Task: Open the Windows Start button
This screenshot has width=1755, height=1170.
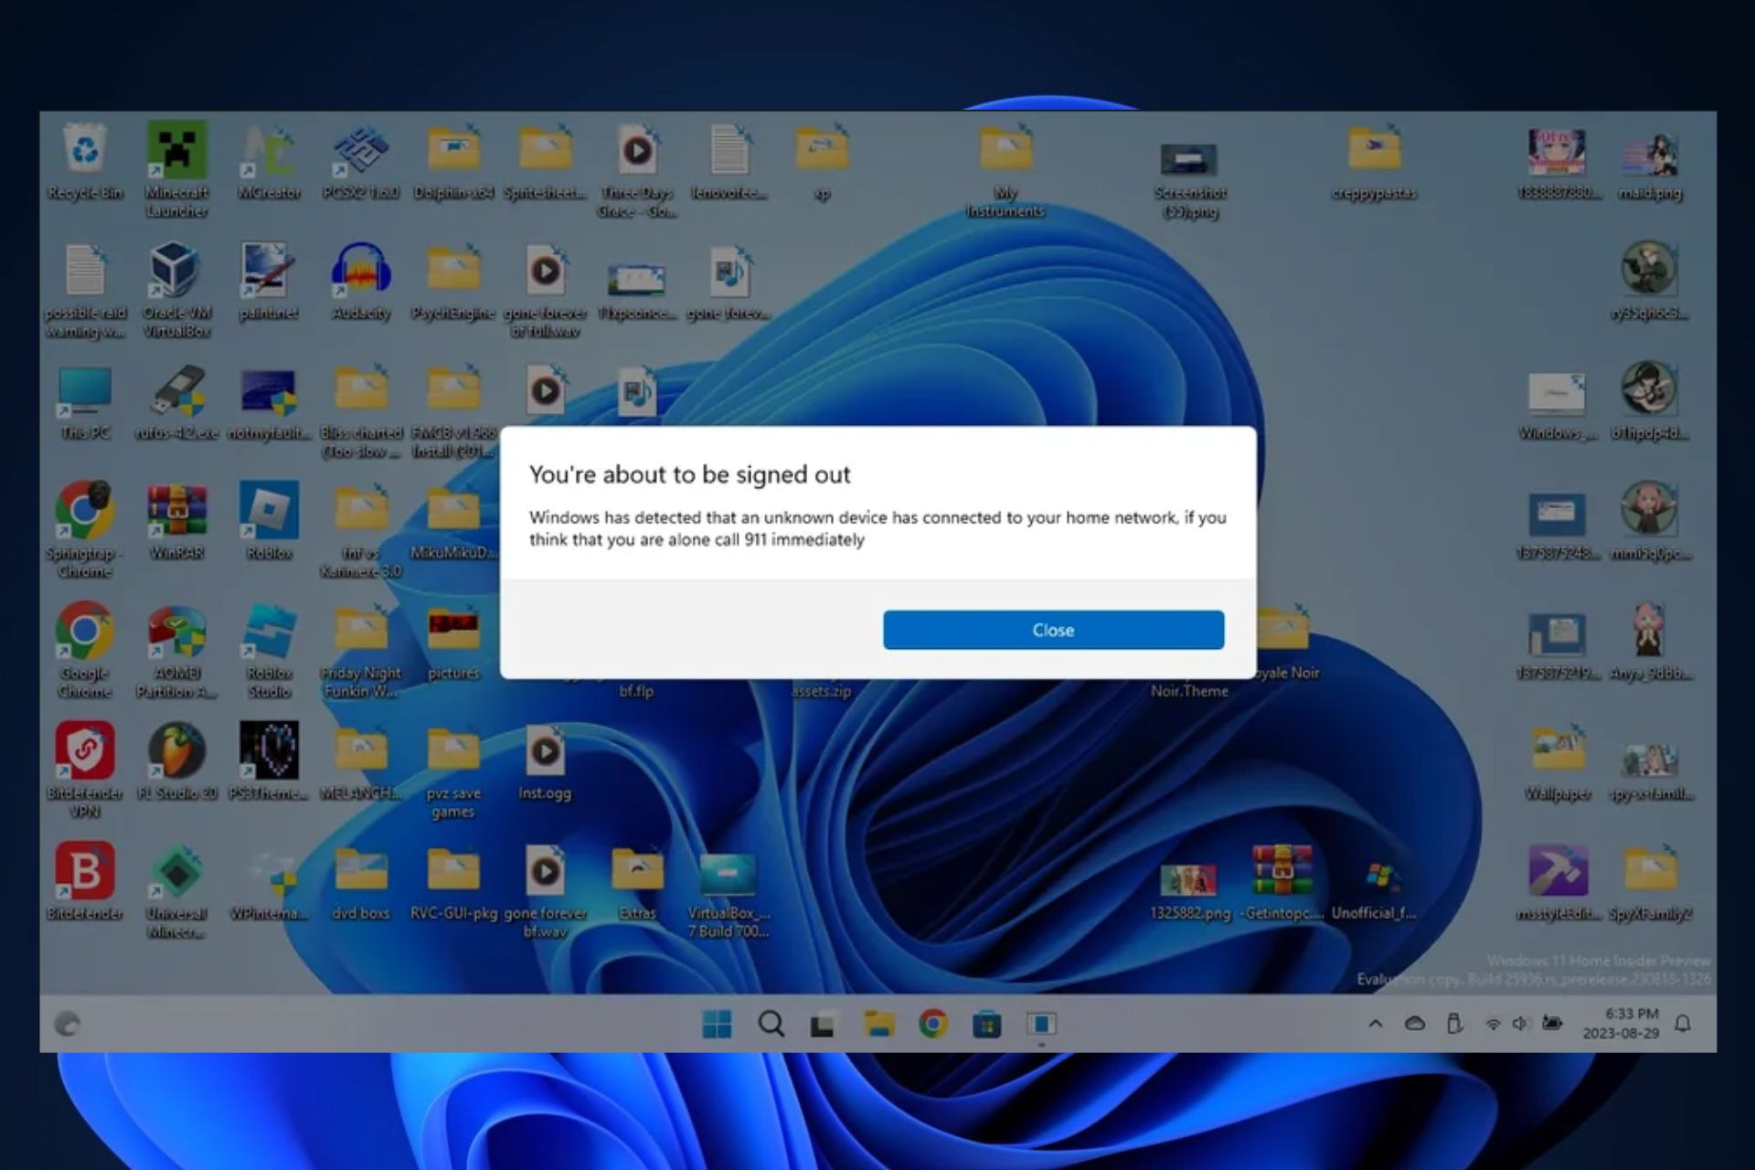Action: point(717,1024)
